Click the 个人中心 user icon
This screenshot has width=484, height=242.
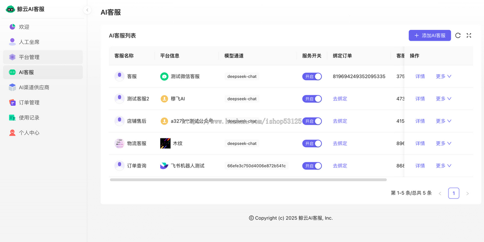12,133
